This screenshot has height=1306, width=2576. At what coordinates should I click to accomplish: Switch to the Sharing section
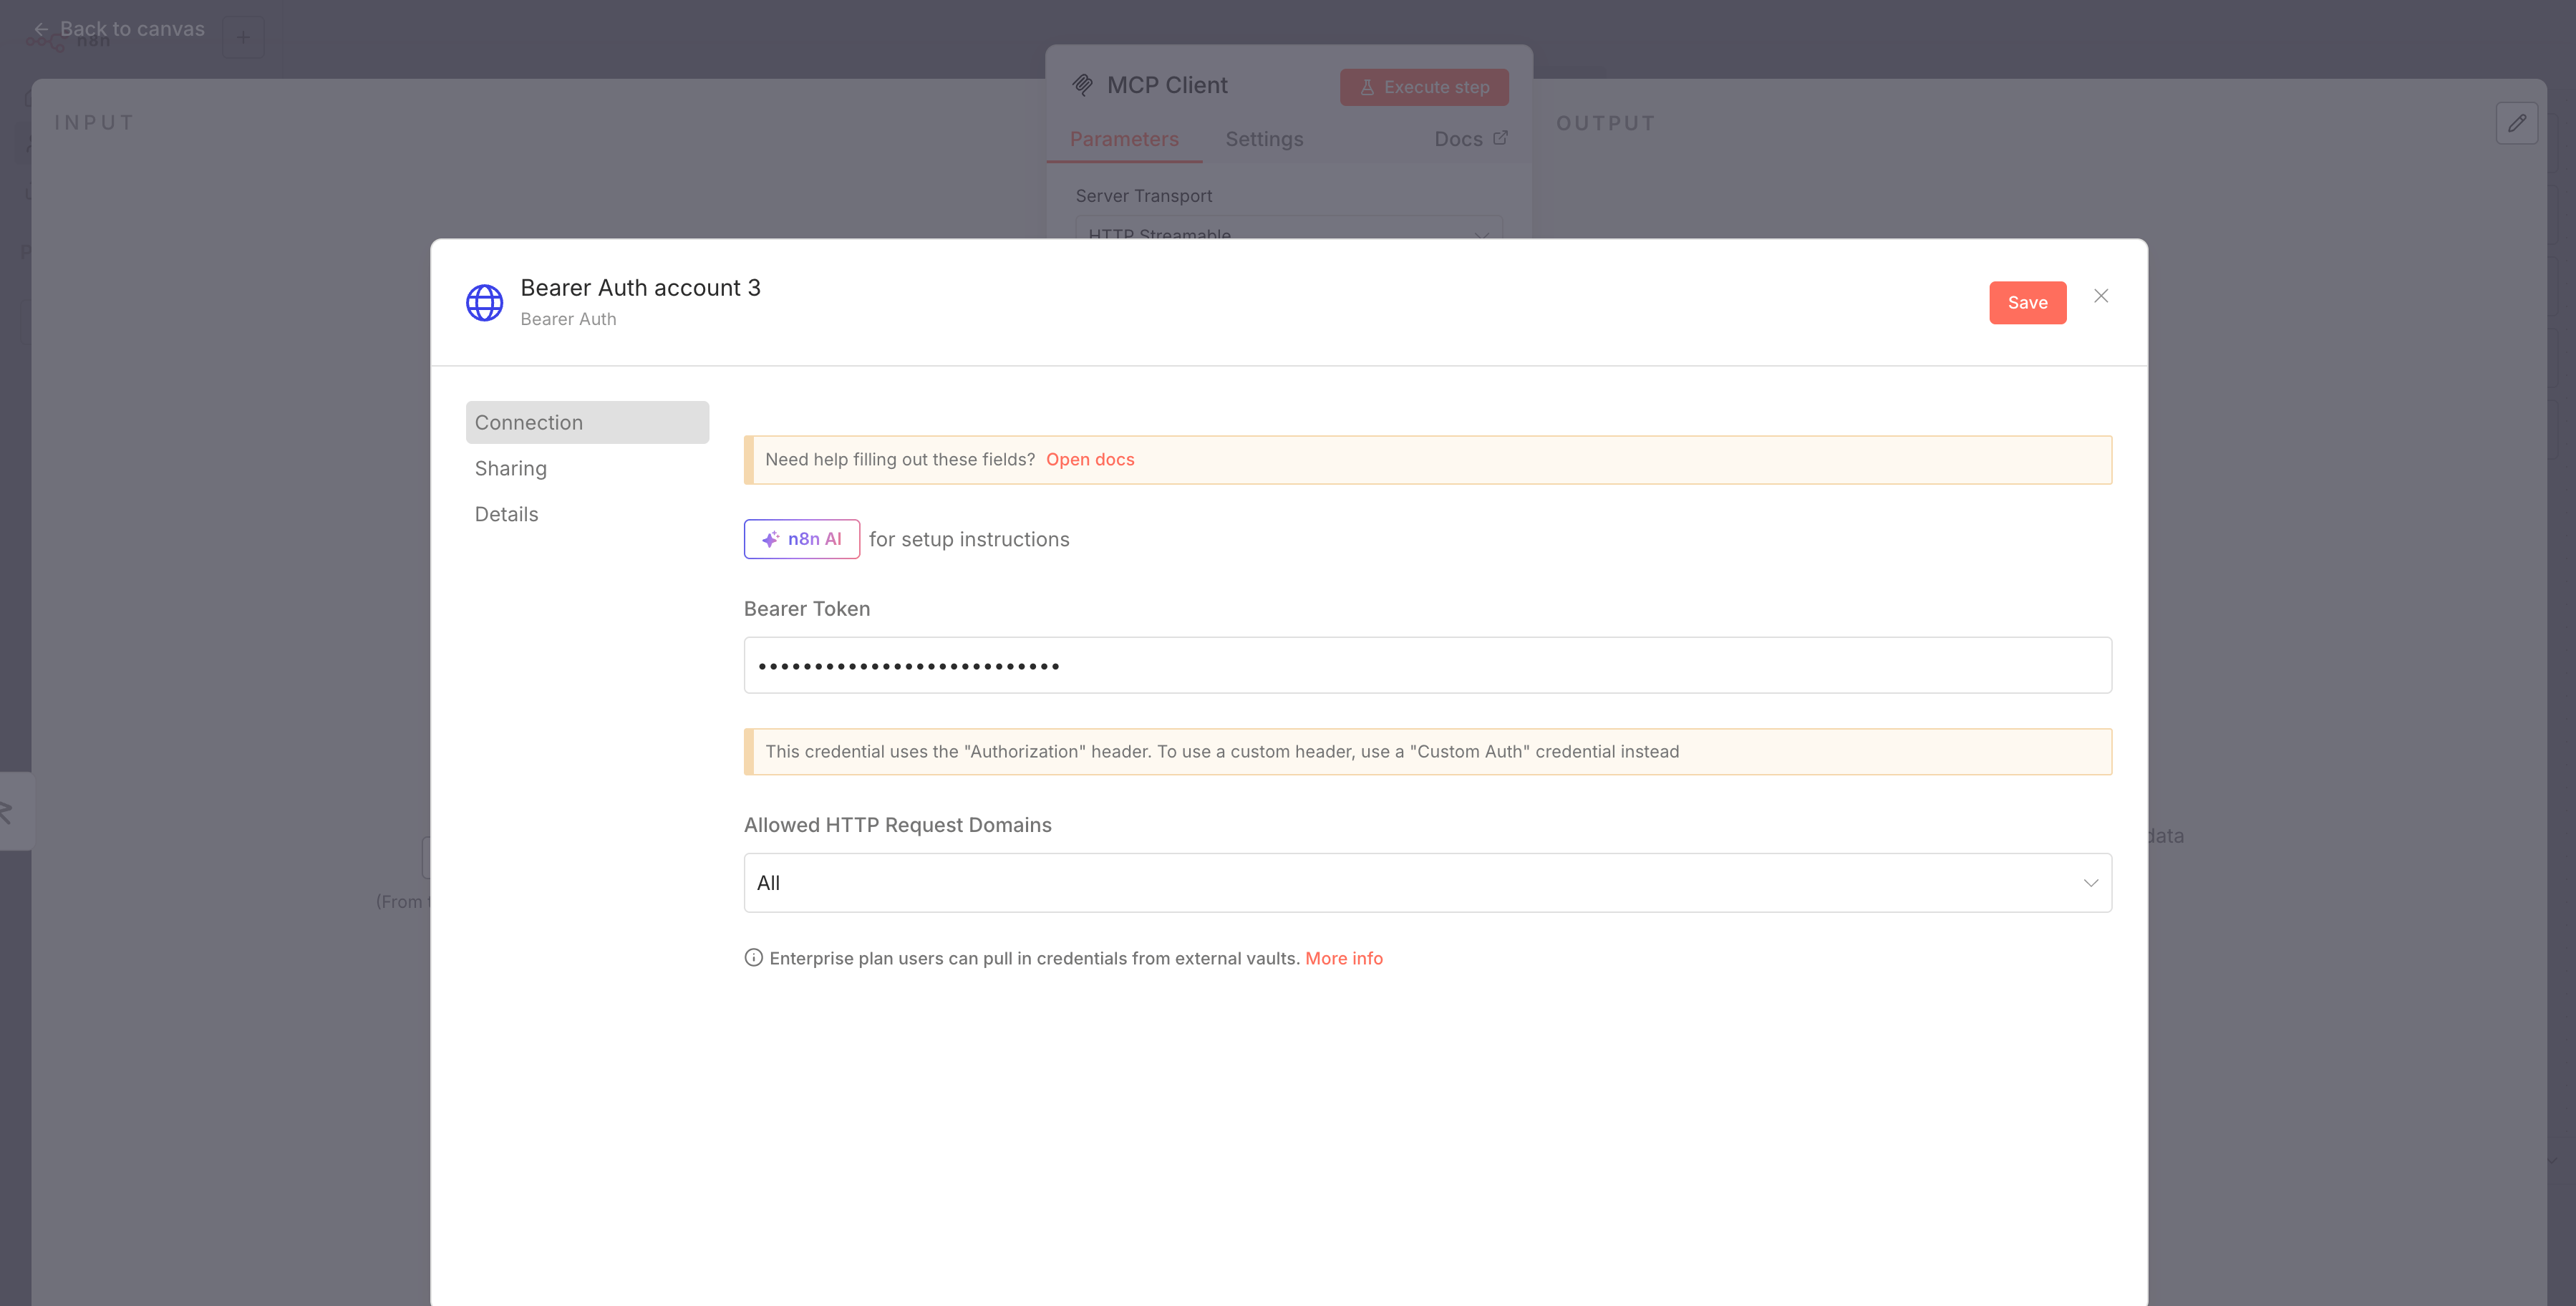click(x=510, y=468)
